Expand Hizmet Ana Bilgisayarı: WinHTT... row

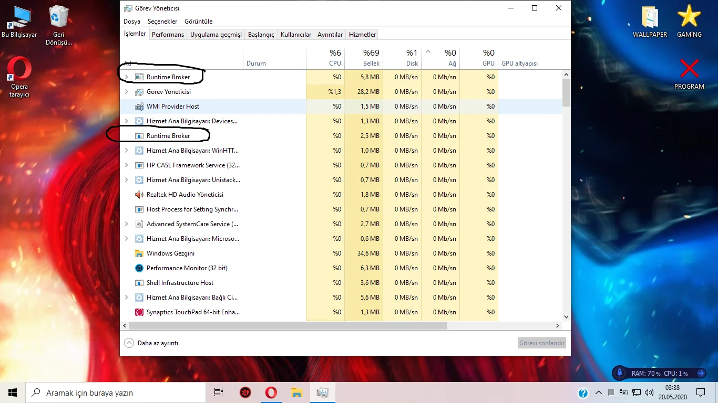coord(126,151)
